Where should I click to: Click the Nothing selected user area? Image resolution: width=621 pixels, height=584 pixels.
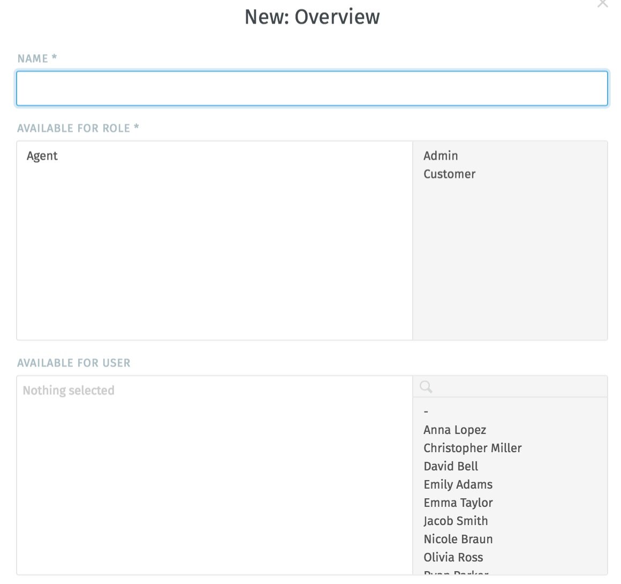214,391
